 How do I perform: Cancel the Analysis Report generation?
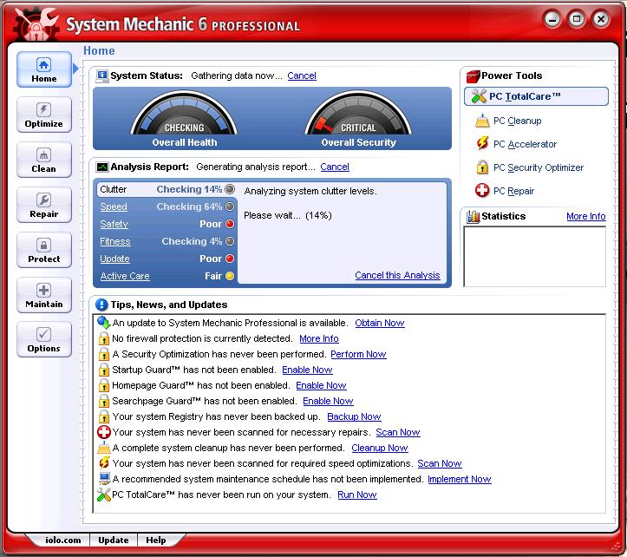click(335, 167)
